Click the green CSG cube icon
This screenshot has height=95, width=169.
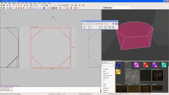click(x=47, y=5)
